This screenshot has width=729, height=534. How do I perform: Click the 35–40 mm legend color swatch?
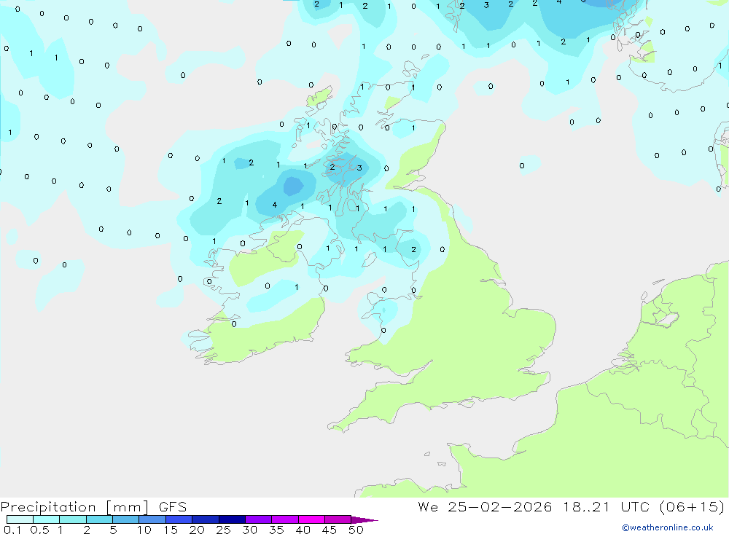(x=285, y=519)
